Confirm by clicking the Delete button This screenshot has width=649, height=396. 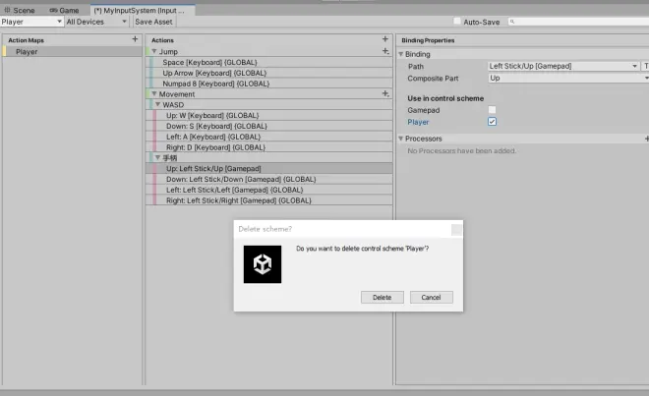tap(382, 297)
